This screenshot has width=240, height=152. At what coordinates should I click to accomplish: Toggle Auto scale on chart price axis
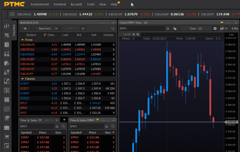point(231,34)
